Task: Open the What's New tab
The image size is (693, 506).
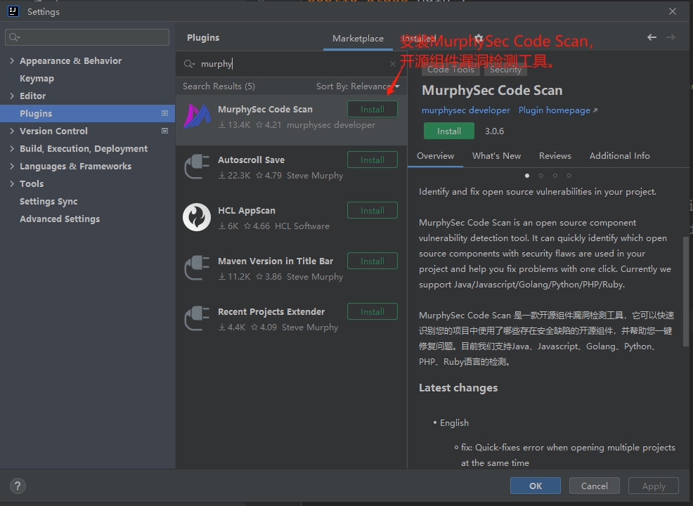Action: point(496,155)
